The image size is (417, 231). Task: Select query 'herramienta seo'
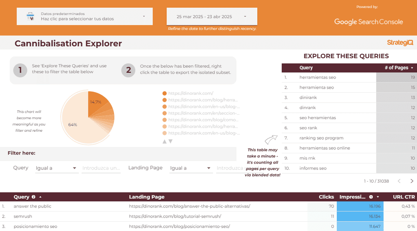click(316, 87)
